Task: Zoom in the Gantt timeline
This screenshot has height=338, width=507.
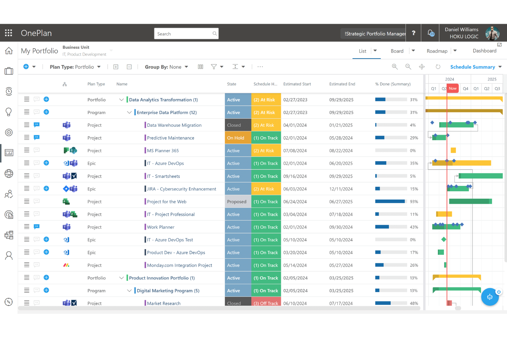Action: click(x=395, y=67)
